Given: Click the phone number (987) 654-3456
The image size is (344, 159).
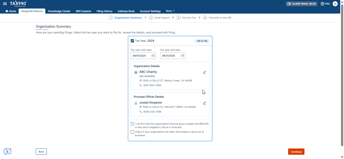Looking at the screenshot, I should click(x=152, y=85).
